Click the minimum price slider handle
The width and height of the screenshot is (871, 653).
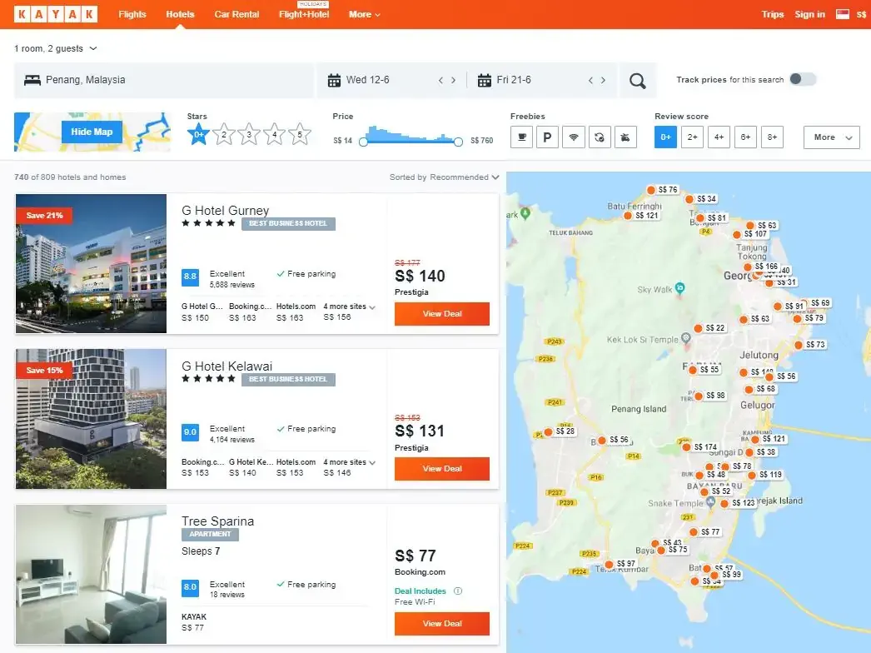point(363,142)
